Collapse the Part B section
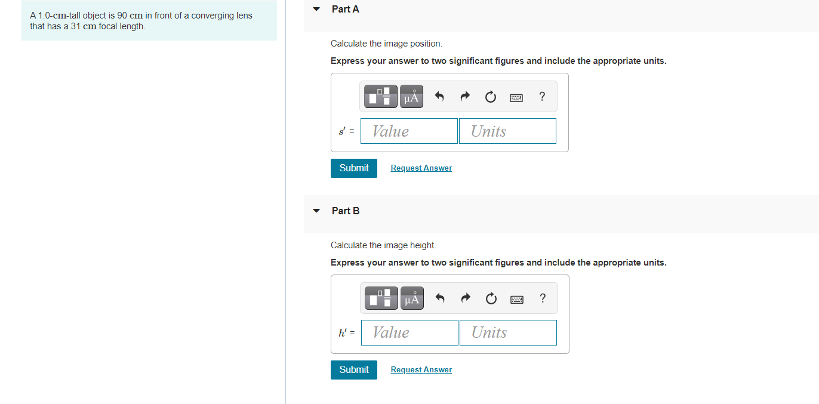 point(316,210)
